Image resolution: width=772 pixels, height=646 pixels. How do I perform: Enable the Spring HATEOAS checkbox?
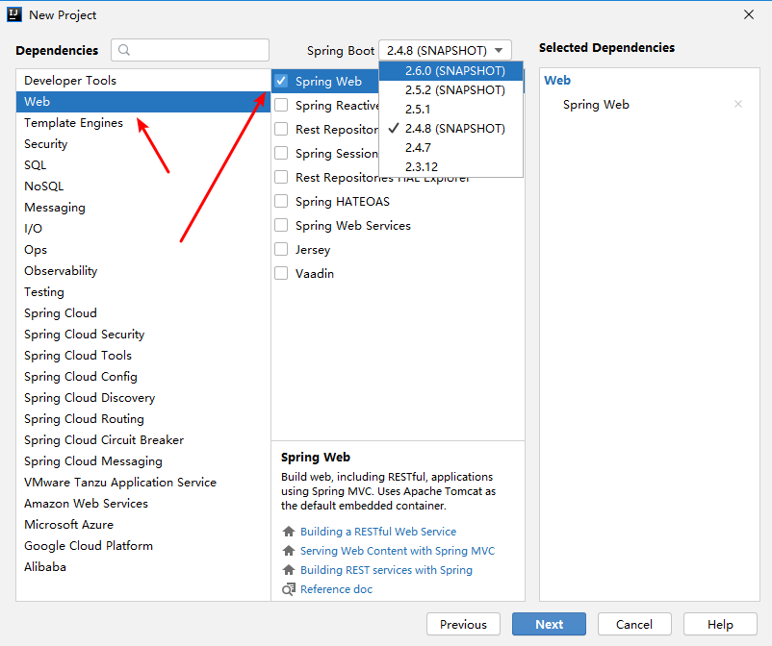[281, 201]
